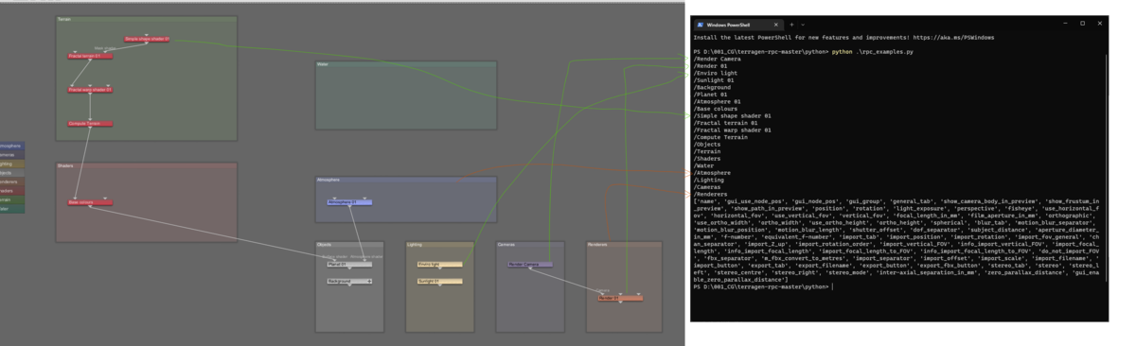Click the Terrain group title in node network
The height and width of the screenshot is (346, 1136).
click(64, 19)
